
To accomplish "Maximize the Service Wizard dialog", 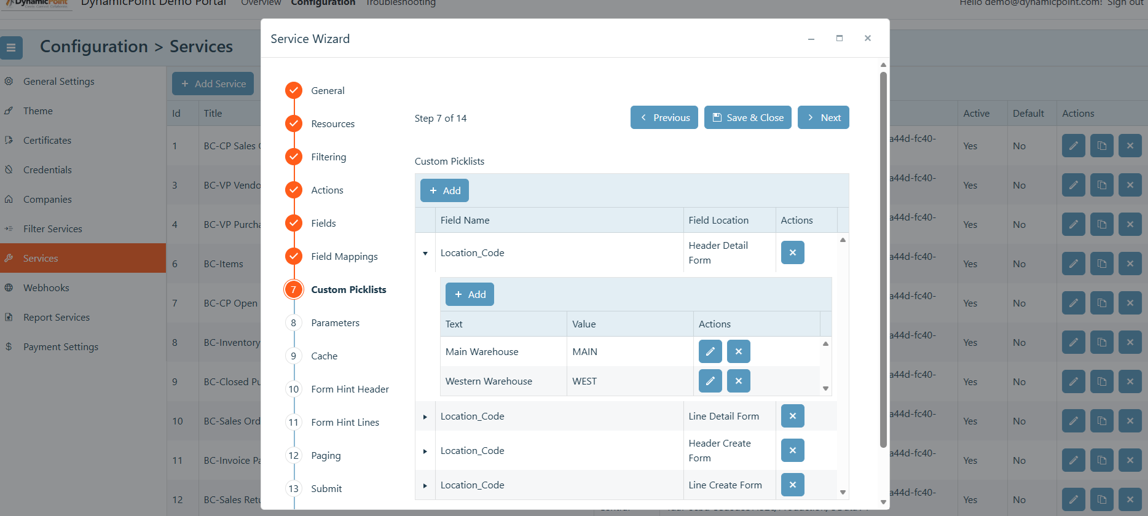I will (x=839, y=38).
